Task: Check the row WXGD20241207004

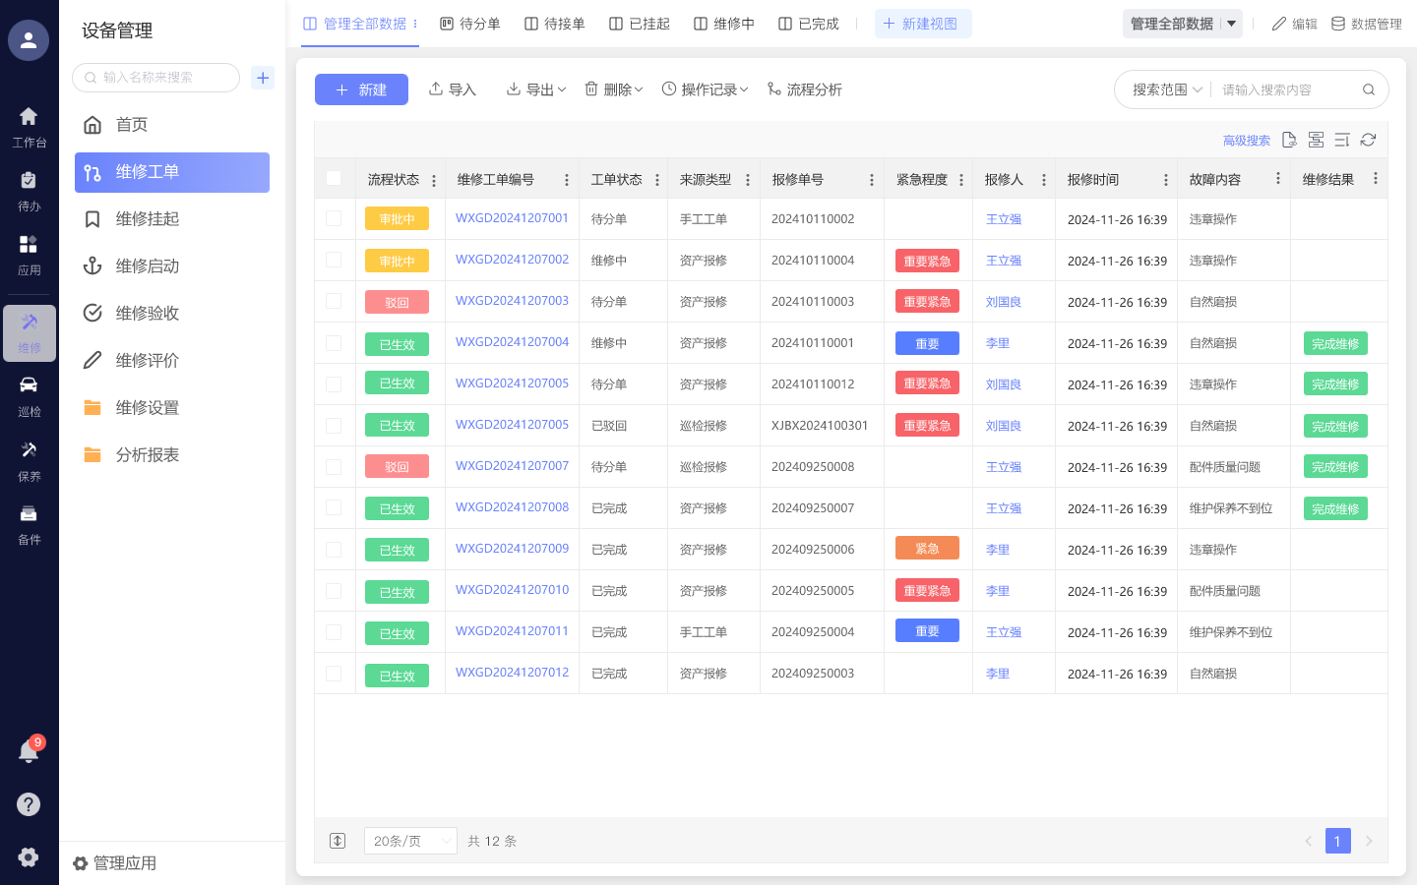Action: [334, 343]
